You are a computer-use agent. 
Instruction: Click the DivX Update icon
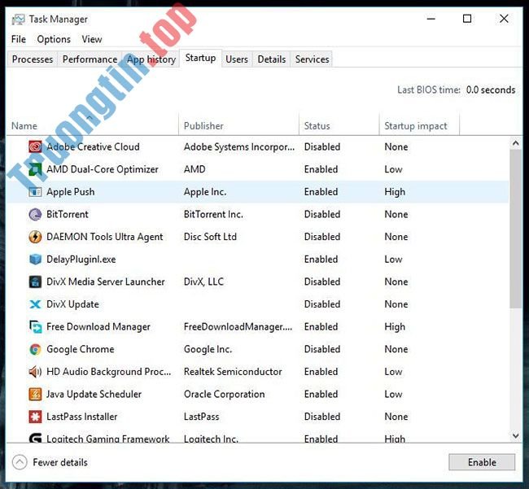point(35,304)
